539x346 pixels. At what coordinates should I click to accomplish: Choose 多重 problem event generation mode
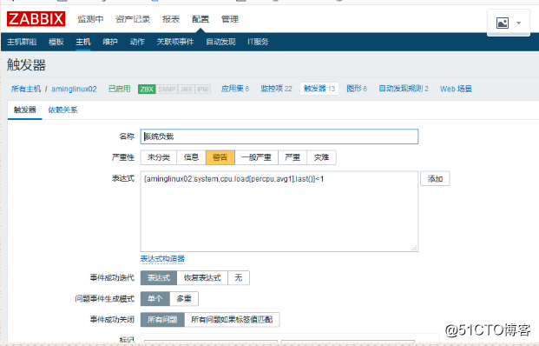click(x=184, y=299)
